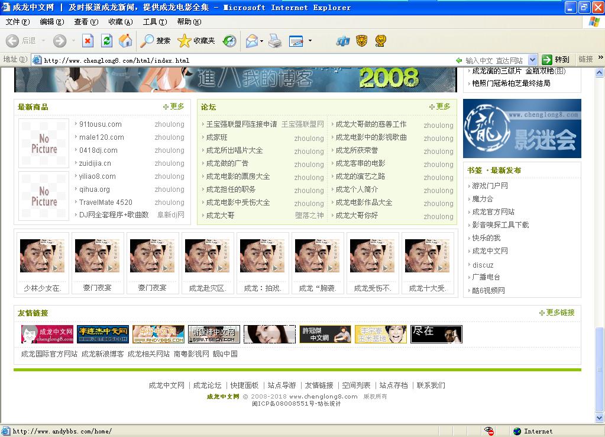Image resolution: width=605 pixels, height=437 pixels.
Task: Expand the Links toolbar chevron
Action: 600,57
